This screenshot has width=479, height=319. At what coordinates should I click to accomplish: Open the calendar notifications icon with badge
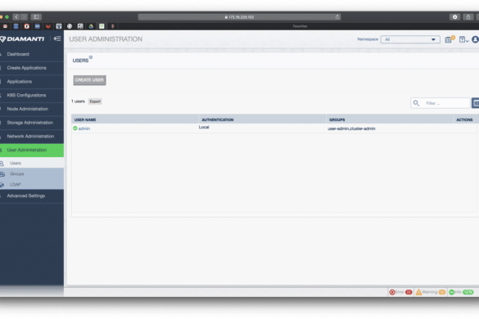pyautogui.click(x=450, y=39)
